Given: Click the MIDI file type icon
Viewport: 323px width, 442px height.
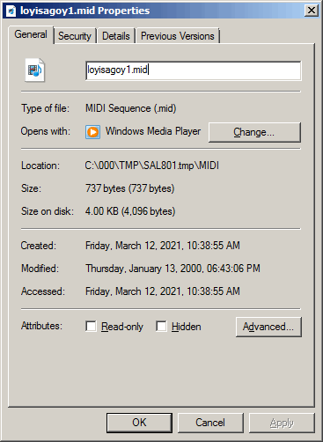Looking at the screenshot, I should coord(35,70).
